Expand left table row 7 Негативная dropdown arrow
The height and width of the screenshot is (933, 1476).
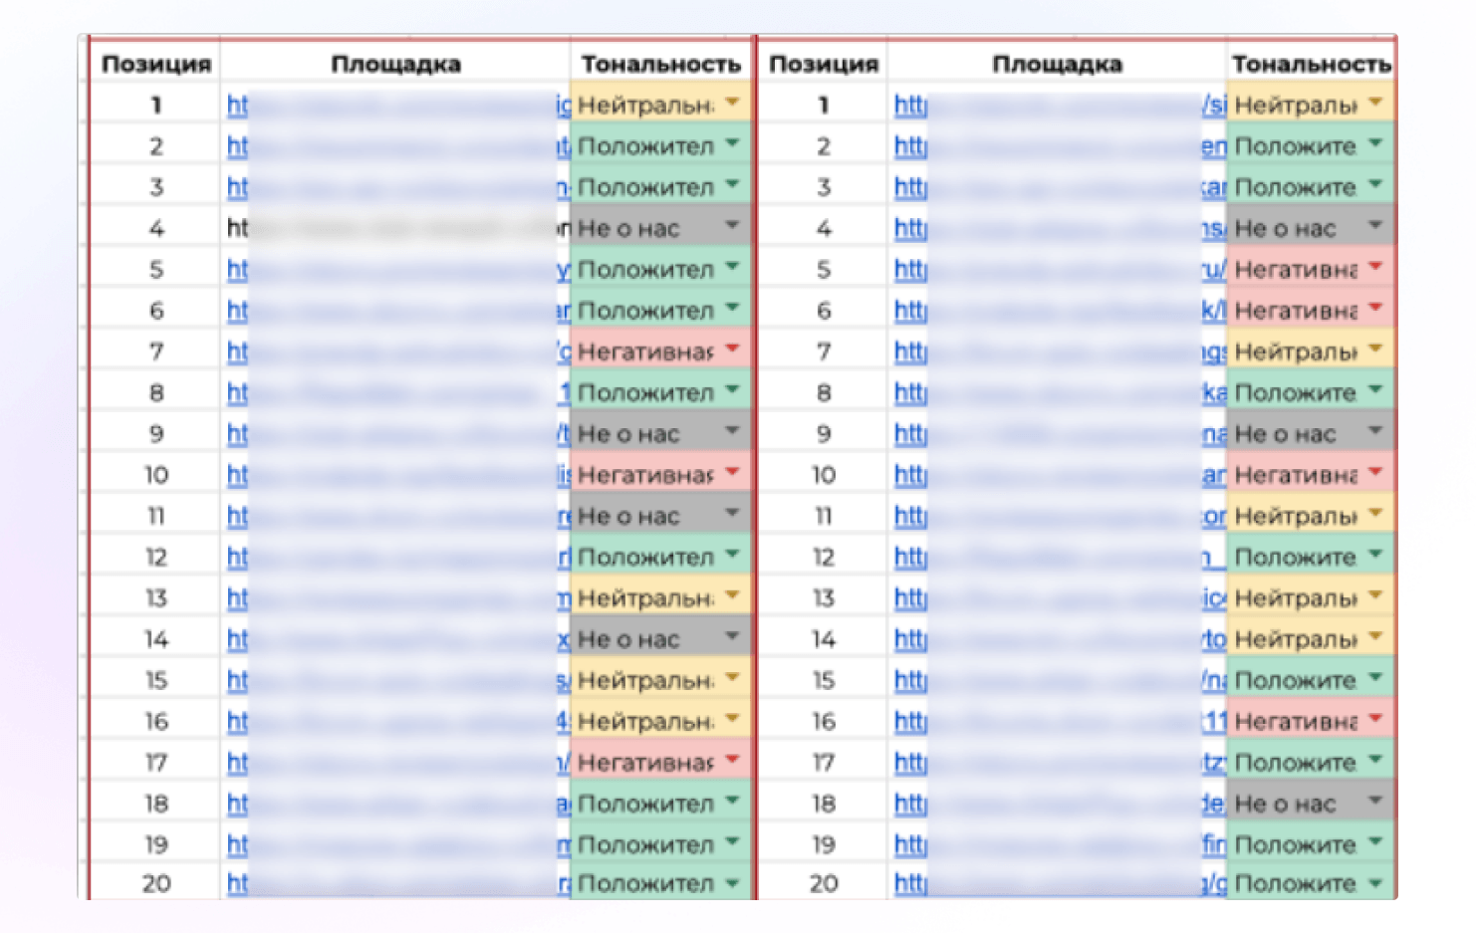pyautogui.click(x=733, y=349)
